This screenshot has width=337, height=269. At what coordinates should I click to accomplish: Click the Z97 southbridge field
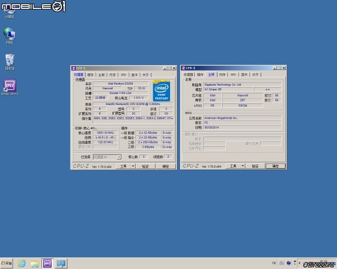click(x=242, y=100)
